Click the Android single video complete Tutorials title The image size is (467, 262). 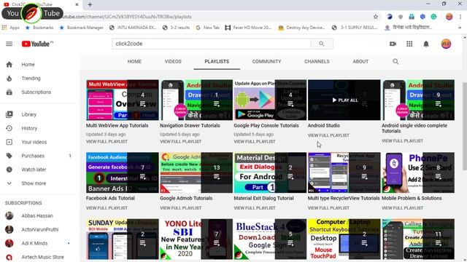pyautogui.click(x=414, y=128)
